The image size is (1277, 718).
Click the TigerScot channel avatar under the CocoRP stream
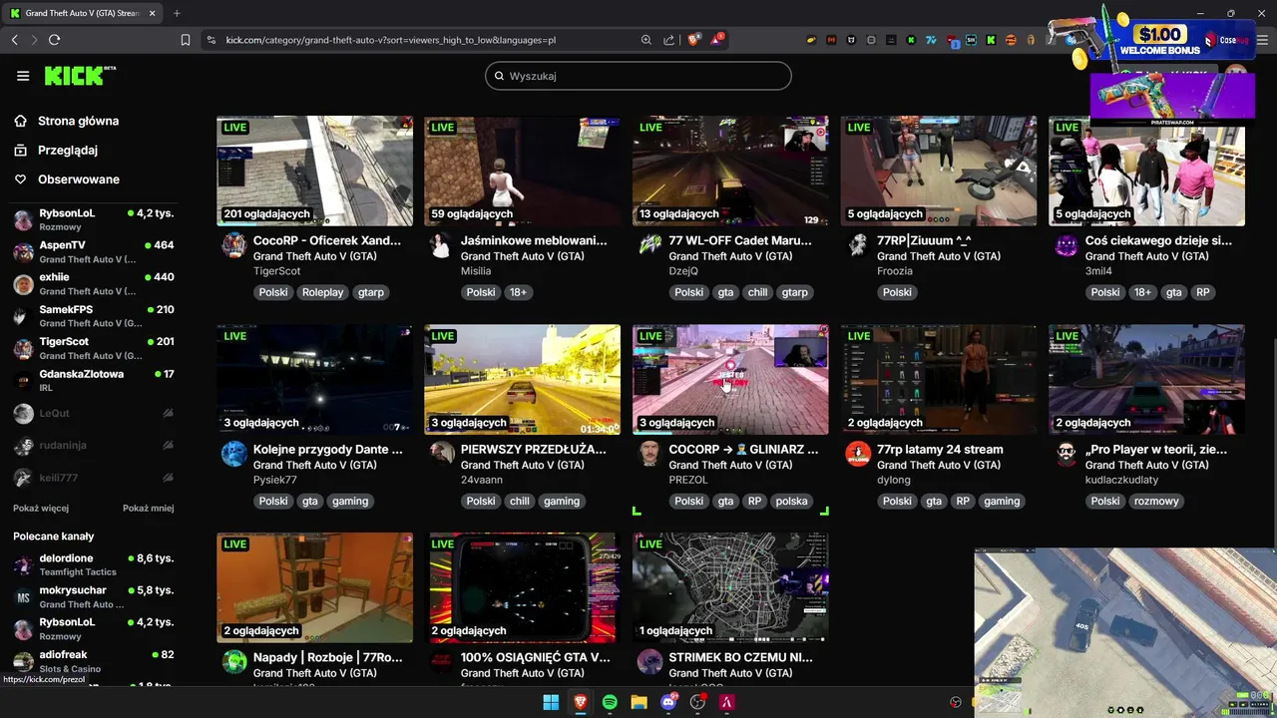pos(234,245)
